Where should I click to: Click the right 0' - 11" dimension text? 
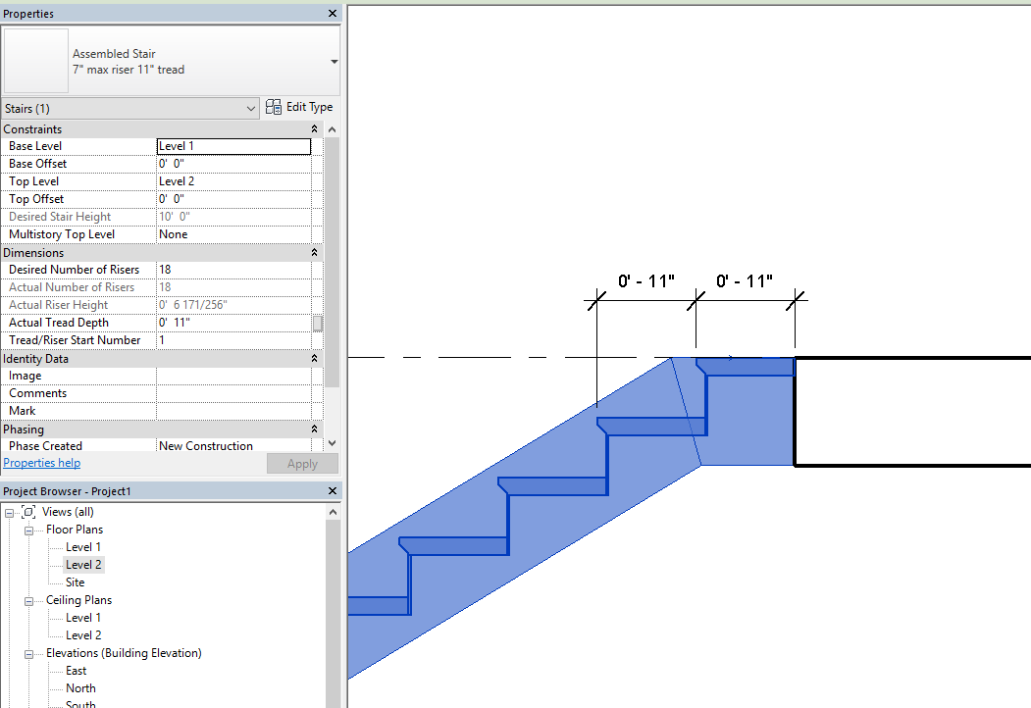click(x=745, y=281)
